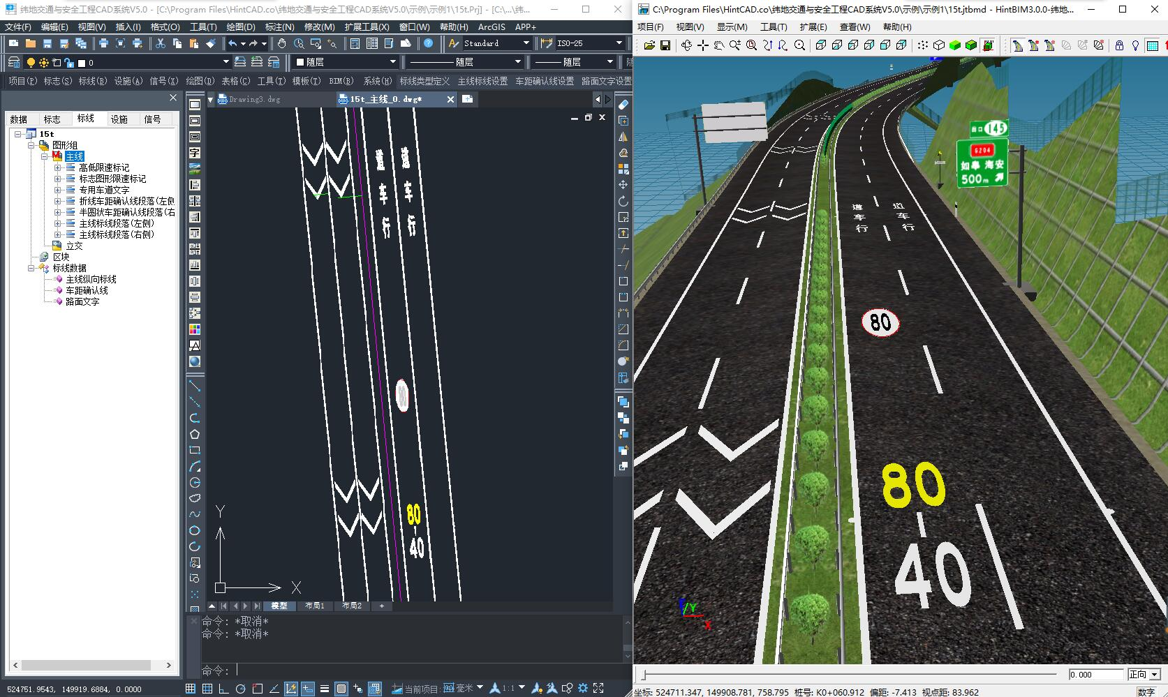Screen dimensions: 1168x697
Task: Collapse the 标线数据 tree node
Action: tap(31, 268)
